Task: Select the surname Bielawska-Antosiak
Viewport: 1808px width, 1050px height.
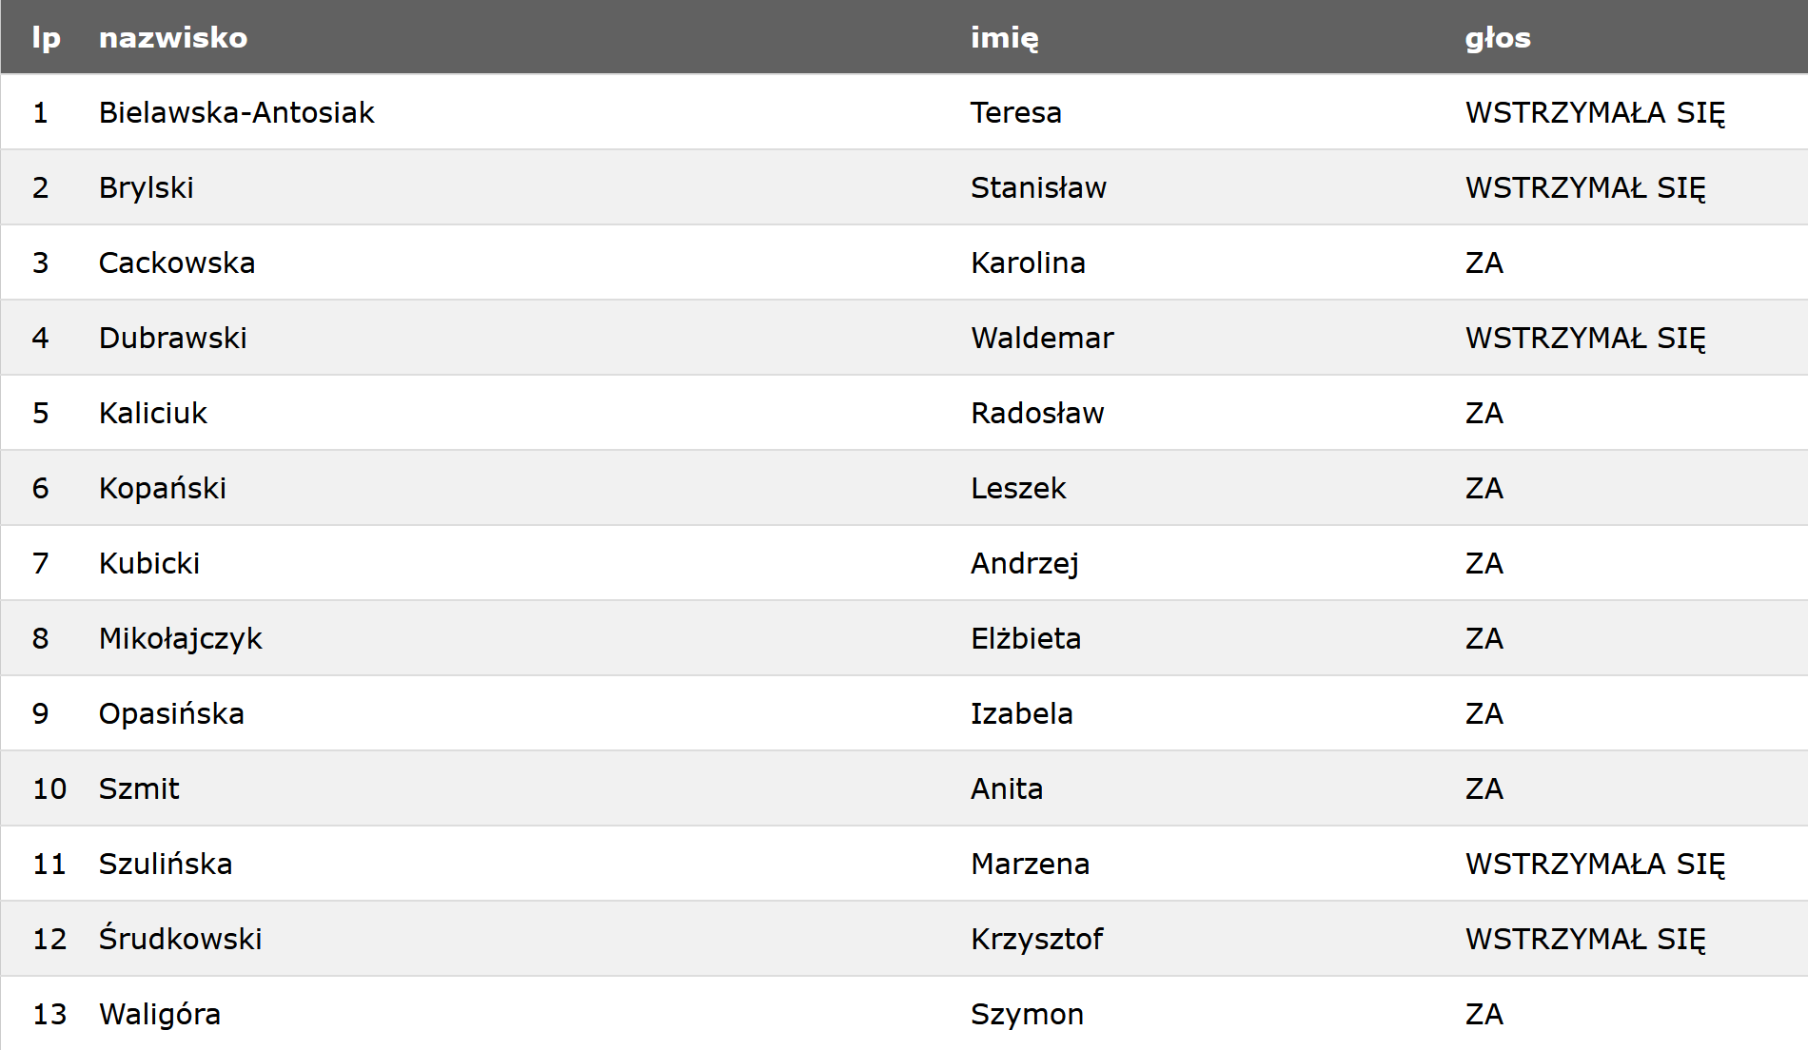Action: coord(237,112)
